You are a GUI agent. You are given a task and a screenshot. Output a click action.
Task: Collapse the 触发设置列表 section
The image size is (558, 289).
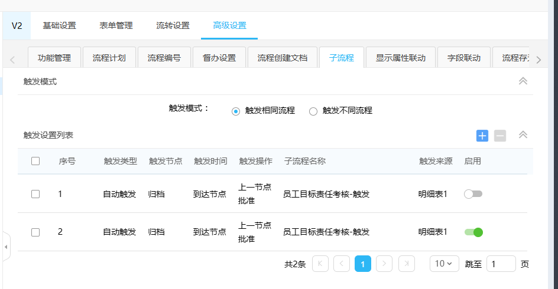(x=523, y=135)
